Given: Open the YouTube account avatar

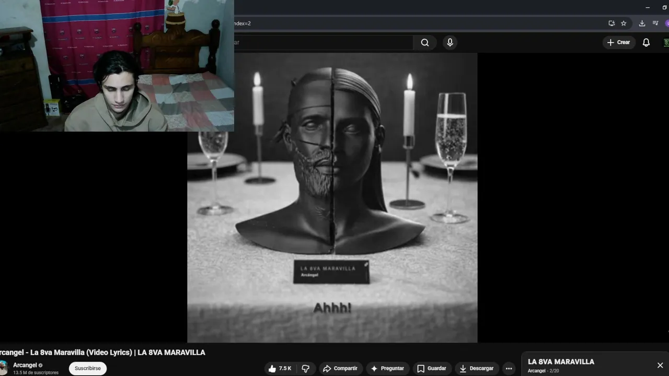Looking at the screenshot, I should (666, 42).
